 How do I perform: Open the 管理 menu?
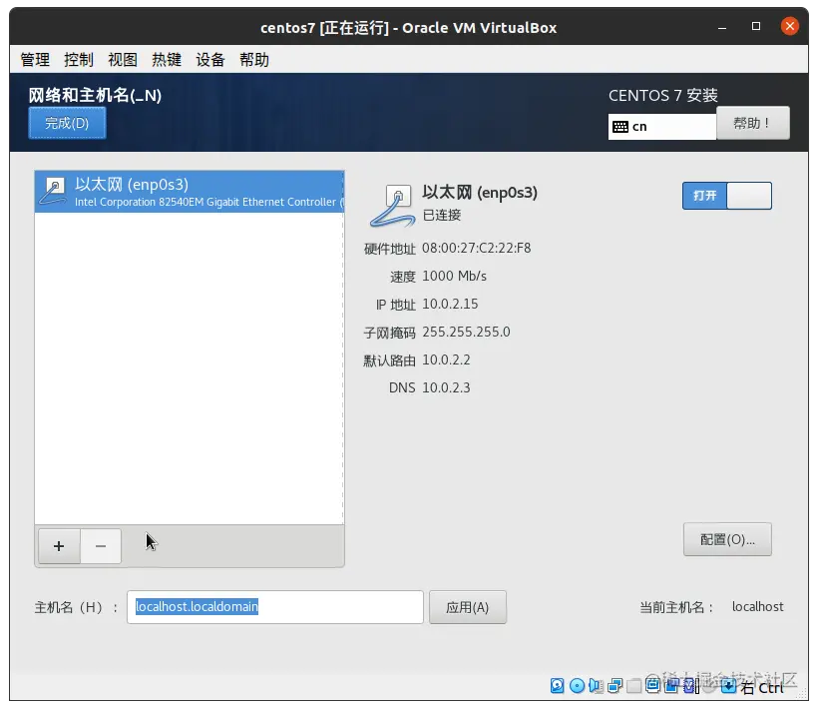pyautogui.click(x=35, y=60)
